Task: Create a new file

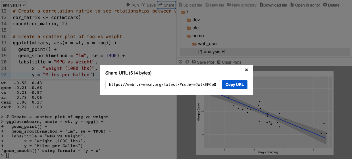Action: point(215,5)
